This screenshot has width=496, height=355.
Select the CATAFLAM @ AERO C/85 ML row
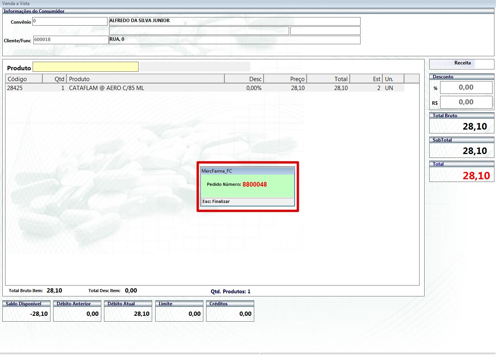155,88
